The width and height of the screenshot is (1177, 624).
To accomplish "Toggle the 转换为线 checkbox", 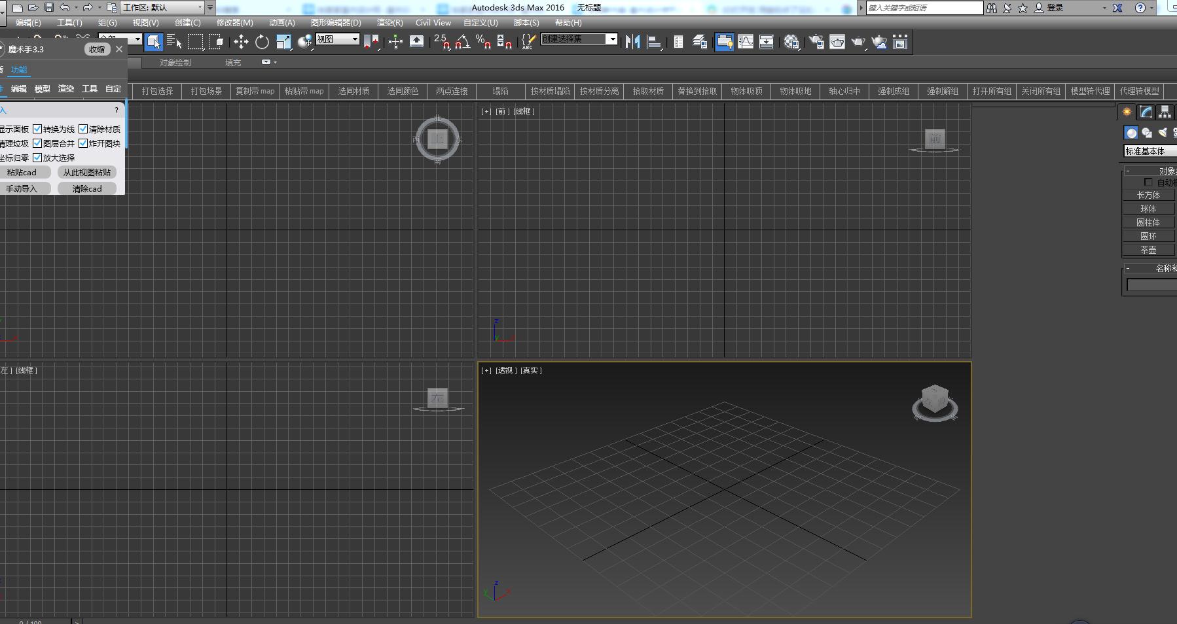I will [37, 129].
